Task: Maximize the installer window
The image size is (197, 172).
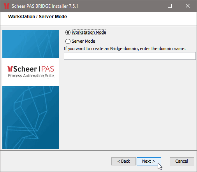Action: pos(170,6)
